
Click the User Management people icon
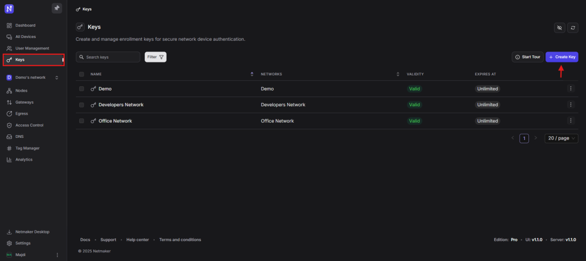point(9,49)
